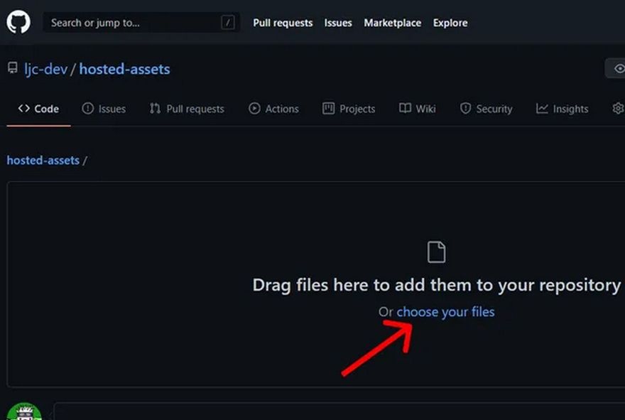Click the file icon in drop zone

[436, 252]
